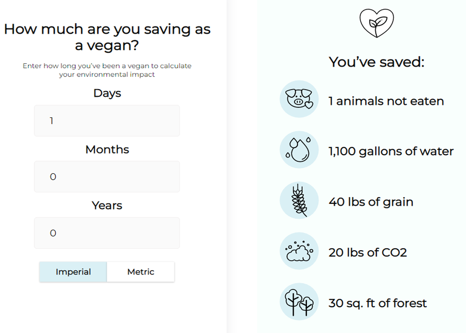Click the '30 sq. ft of forest' result
The width and height of the screenshot is (466, 333).
[x=378, y=303]
